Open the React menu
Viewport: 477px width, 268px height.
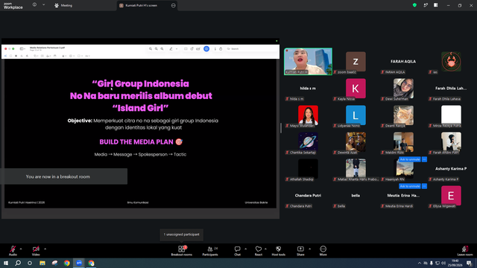(x=259, y=251)
